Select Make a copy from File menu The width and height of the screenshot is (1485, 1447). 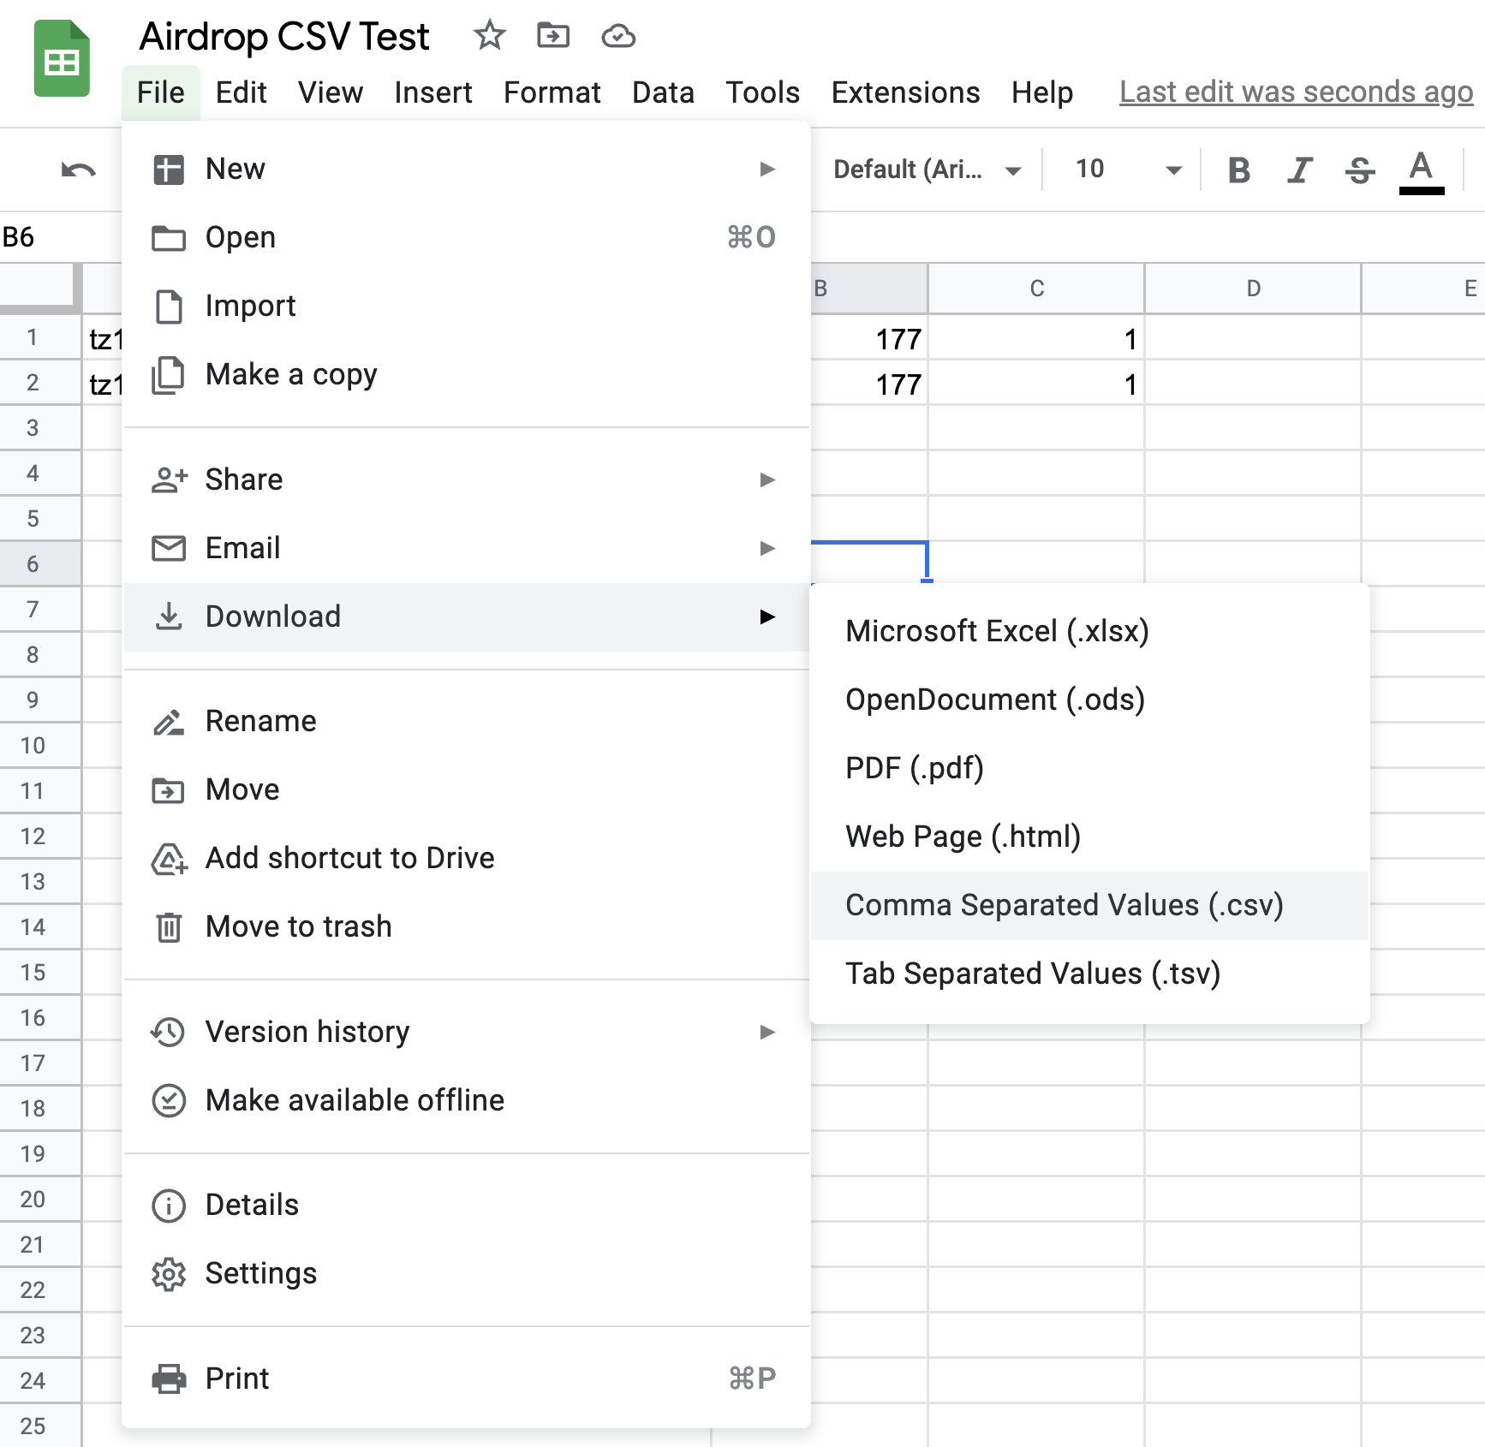point(291,374)
